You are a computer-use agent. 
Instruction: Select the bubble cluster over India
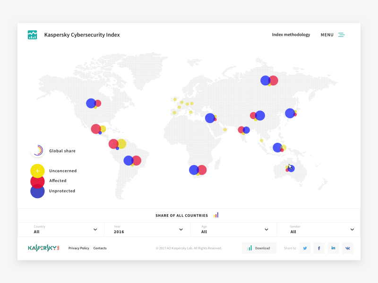click(x=244, y=130)
